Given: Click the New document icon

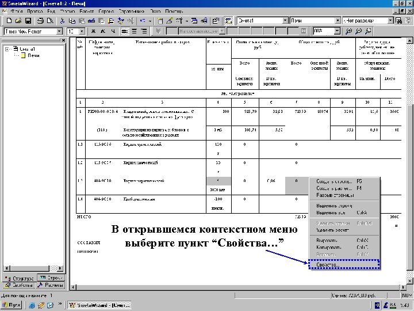Looking at the screenshot, I should (9, 21).
